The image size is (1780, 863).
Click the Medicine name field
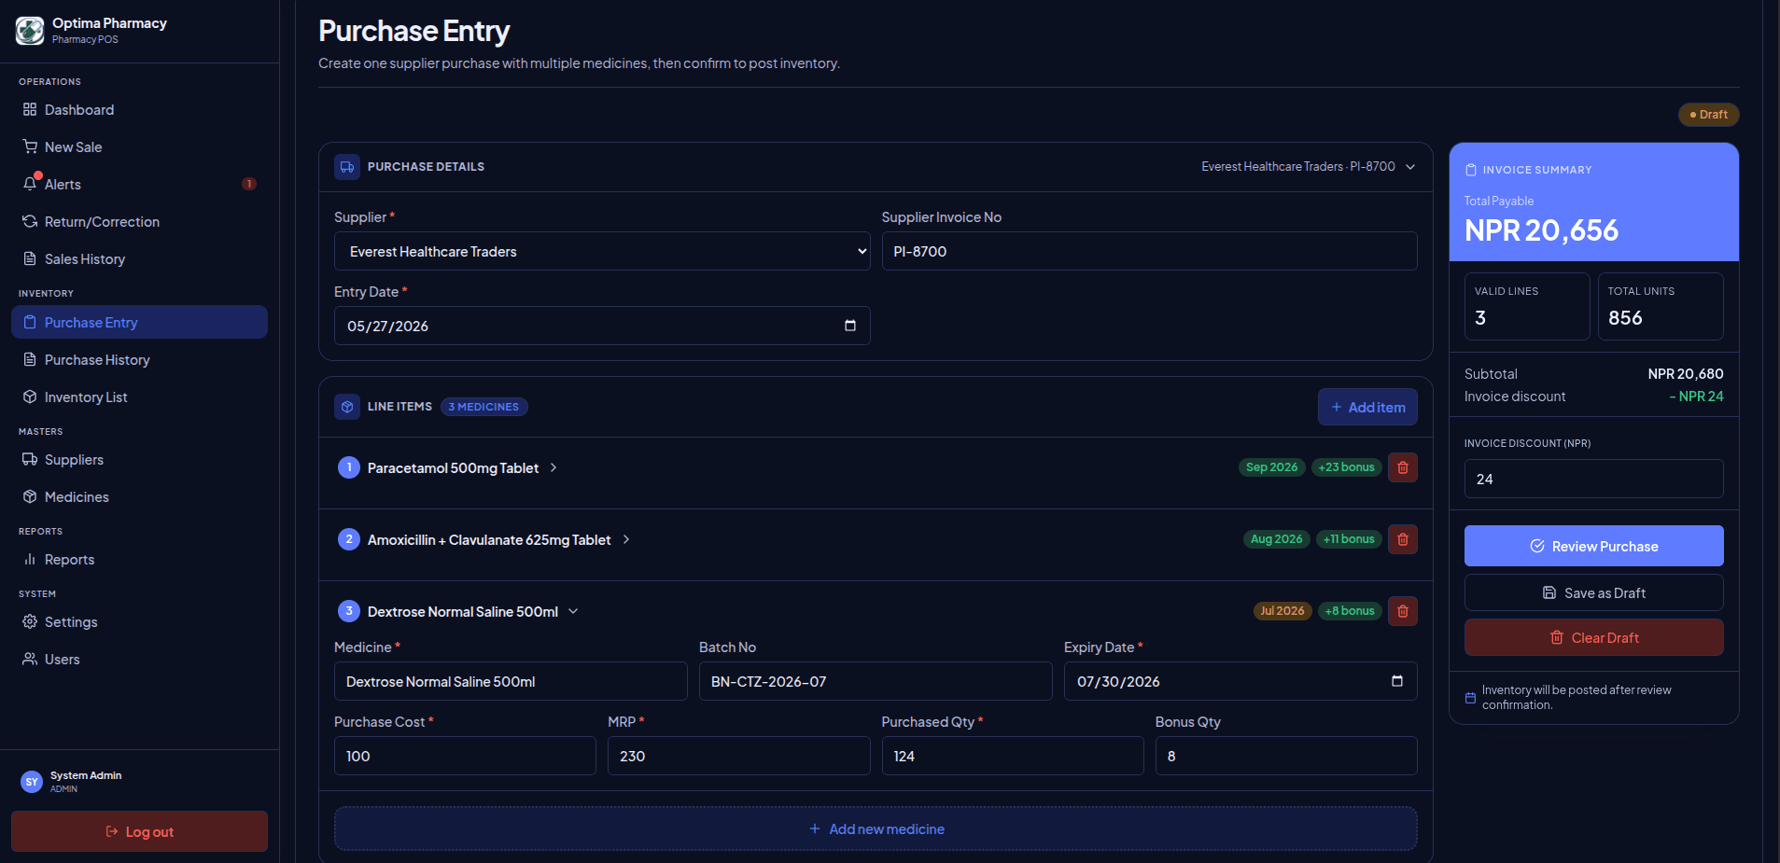(511, 681)
